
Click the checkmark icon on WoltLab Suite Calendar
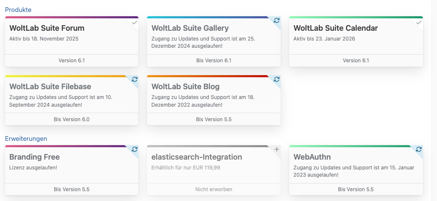coord(419,22)
